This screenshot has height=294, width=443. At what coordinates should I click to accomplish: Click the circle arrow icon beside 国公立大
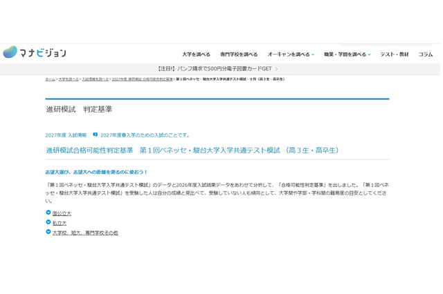click(48, 213)
